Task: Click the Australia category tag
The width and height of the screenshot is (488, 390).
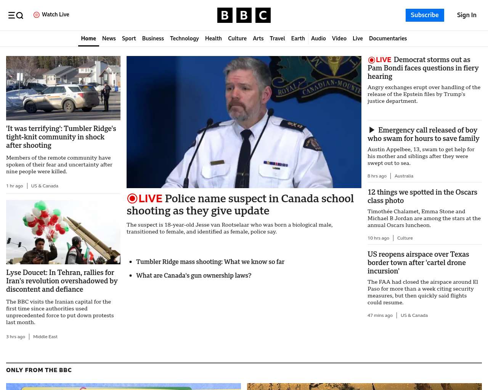Action: [404, 176]
